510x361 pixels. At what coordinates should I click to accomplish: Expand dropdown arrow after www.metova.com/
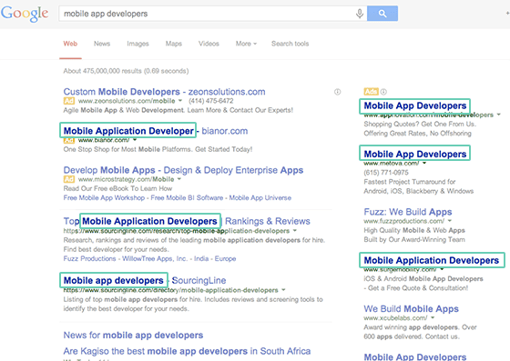pyautogui.click(x=424, y=163)
